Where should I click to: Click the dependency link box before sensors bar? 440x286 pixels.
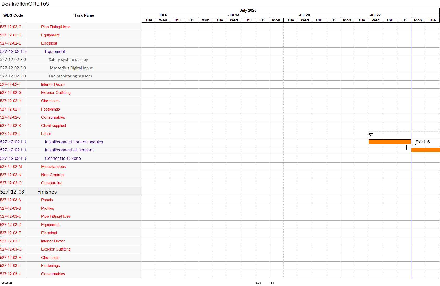pyautogui.click(x=409, y=148)
